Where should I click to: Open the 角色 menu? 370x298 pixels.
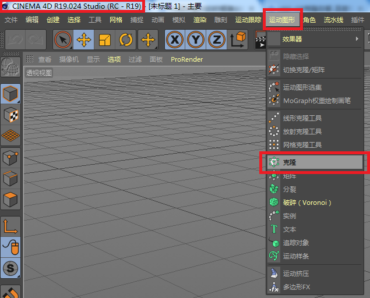[x=309, y=20]
